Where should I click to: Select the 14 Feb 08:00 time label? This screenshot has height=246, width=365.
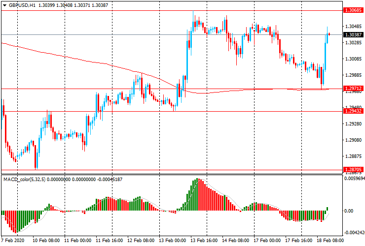[x=236, y=240]
